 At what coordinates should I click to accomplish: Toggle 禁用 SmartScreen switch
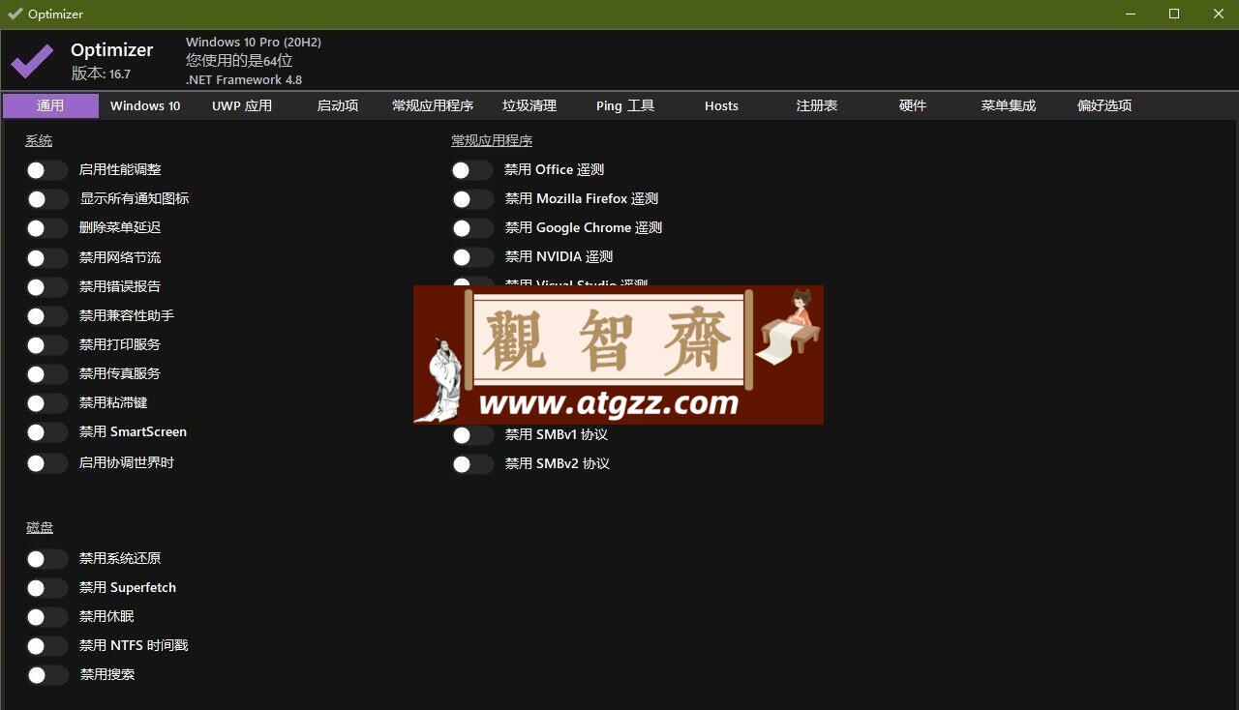click(46, 432)
